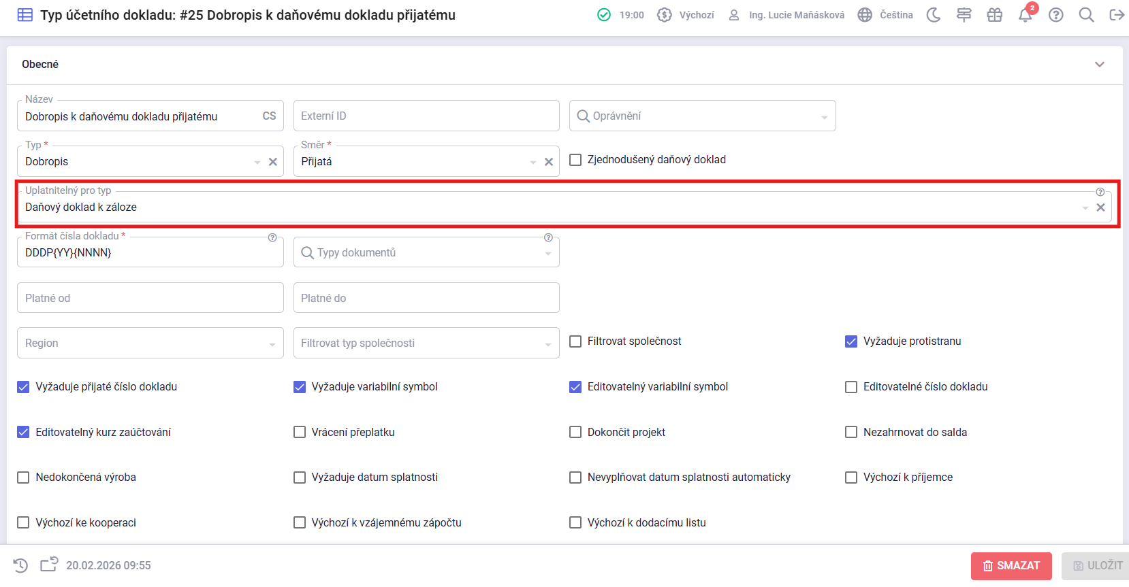1129x587 pixels.
Task: Click the Externí ID input field
Action: click(426, 116)
